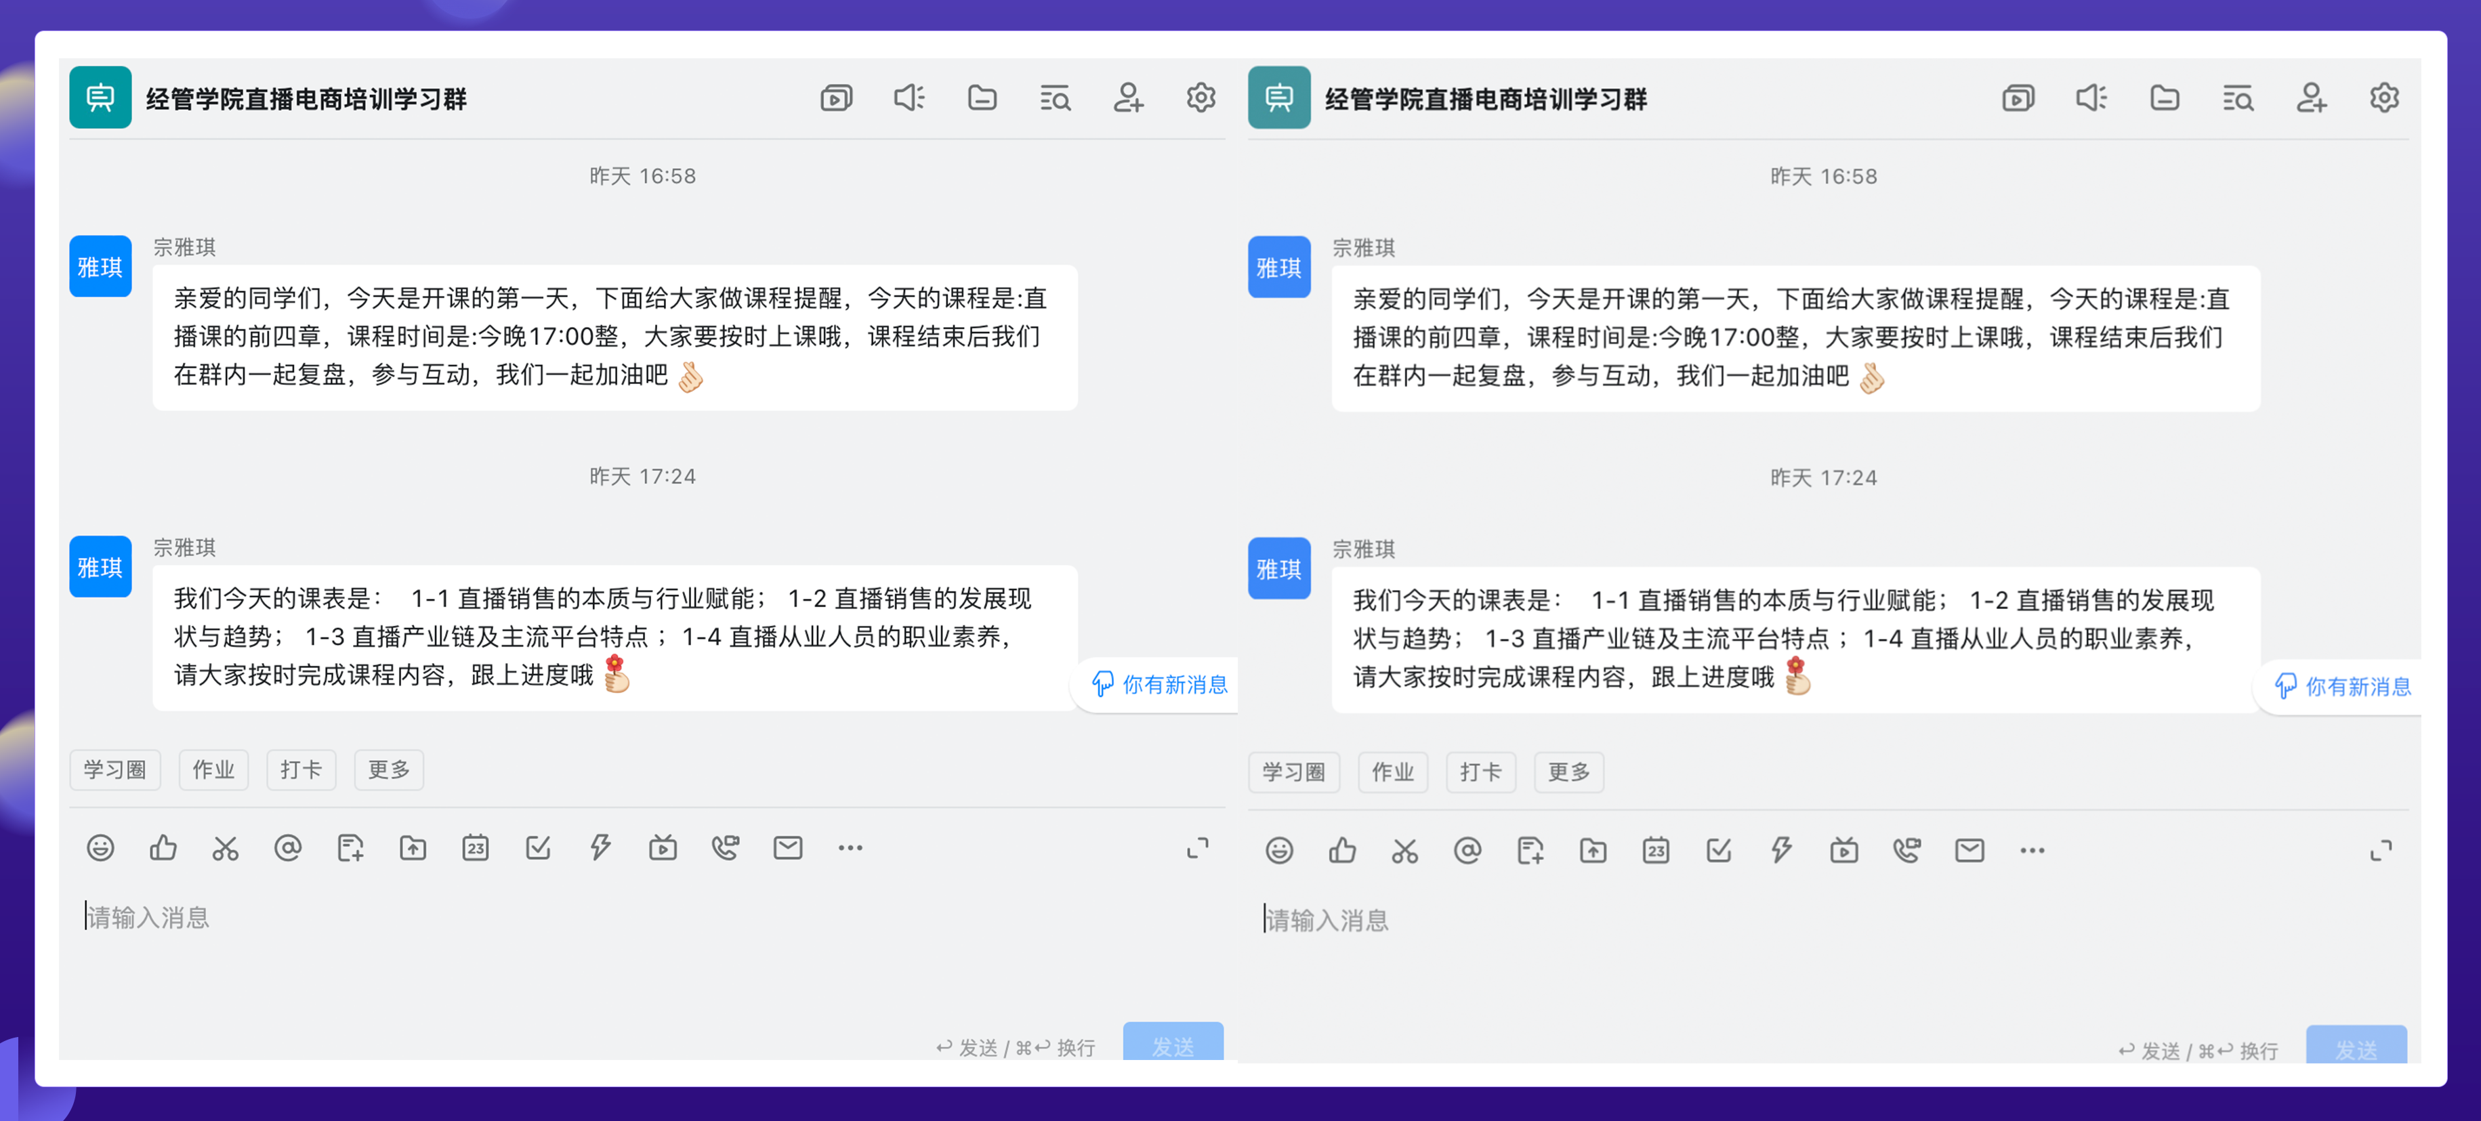Add member icon in the right chat header
The width and height of the screenshot is (2481, 1121).
click(x=2312, y=98)
